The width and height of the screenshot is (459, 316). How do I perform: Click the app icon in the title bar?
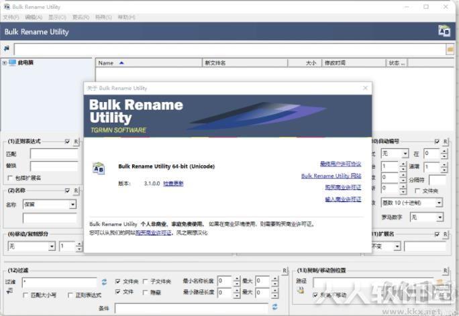click(7, 7)
